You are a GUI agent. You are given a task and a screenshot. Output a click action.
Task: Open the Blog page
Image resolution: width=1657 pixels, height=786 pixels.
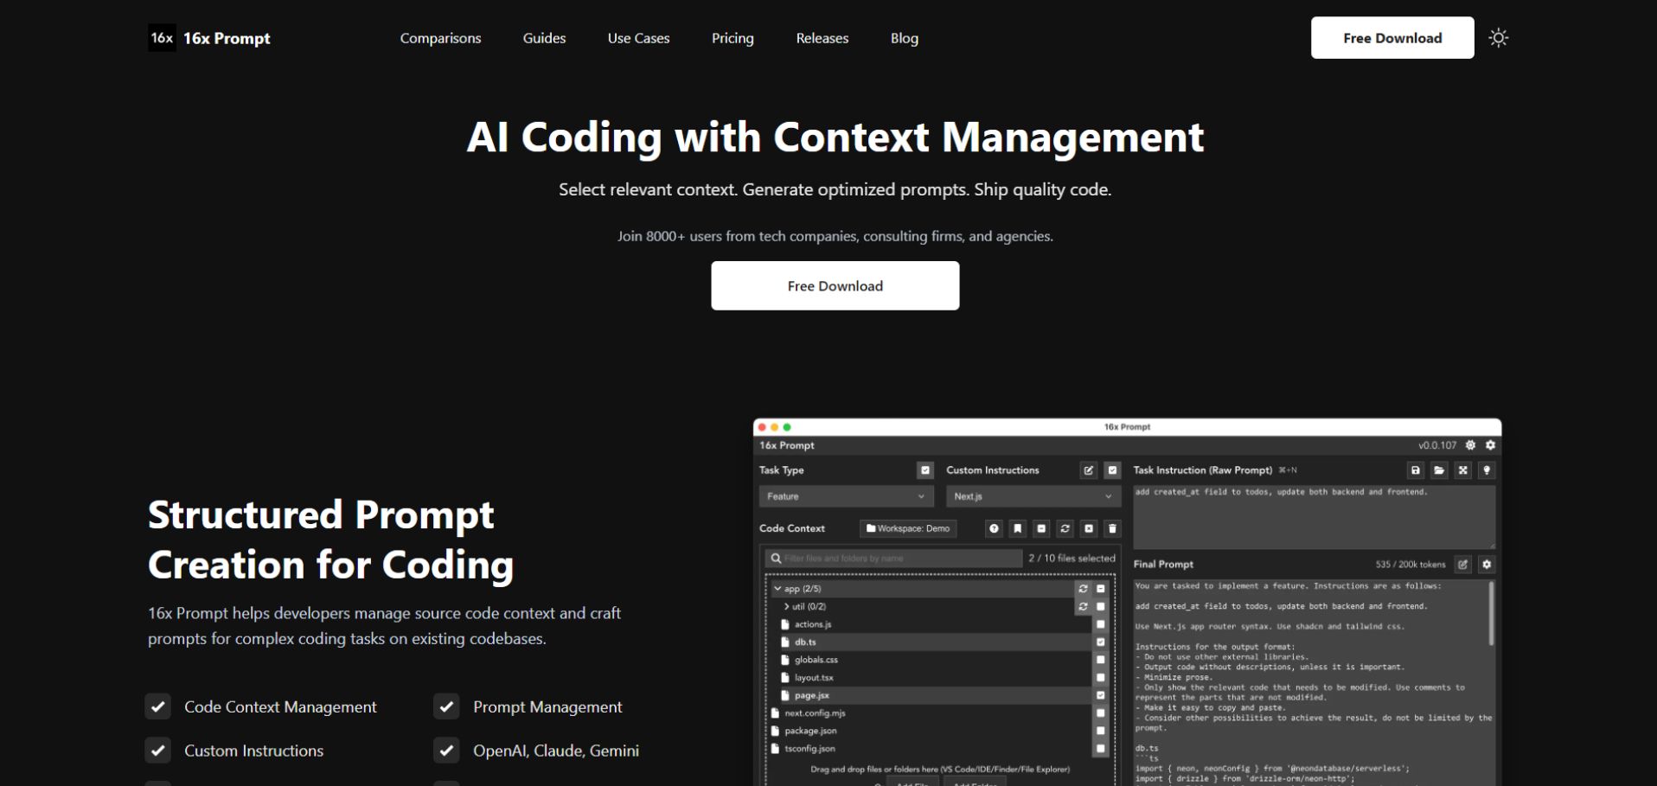(x=905, y=38)
